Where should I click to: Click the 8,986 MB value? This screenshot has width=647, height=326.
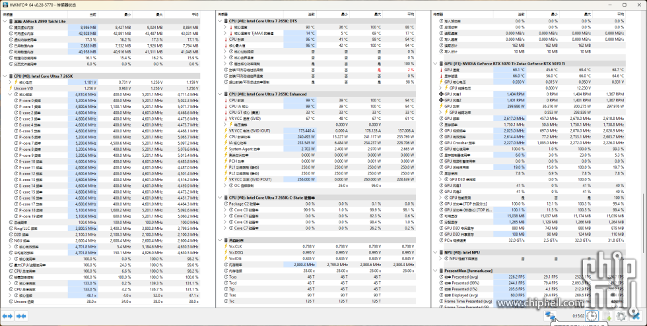click(x=88, y=27)
